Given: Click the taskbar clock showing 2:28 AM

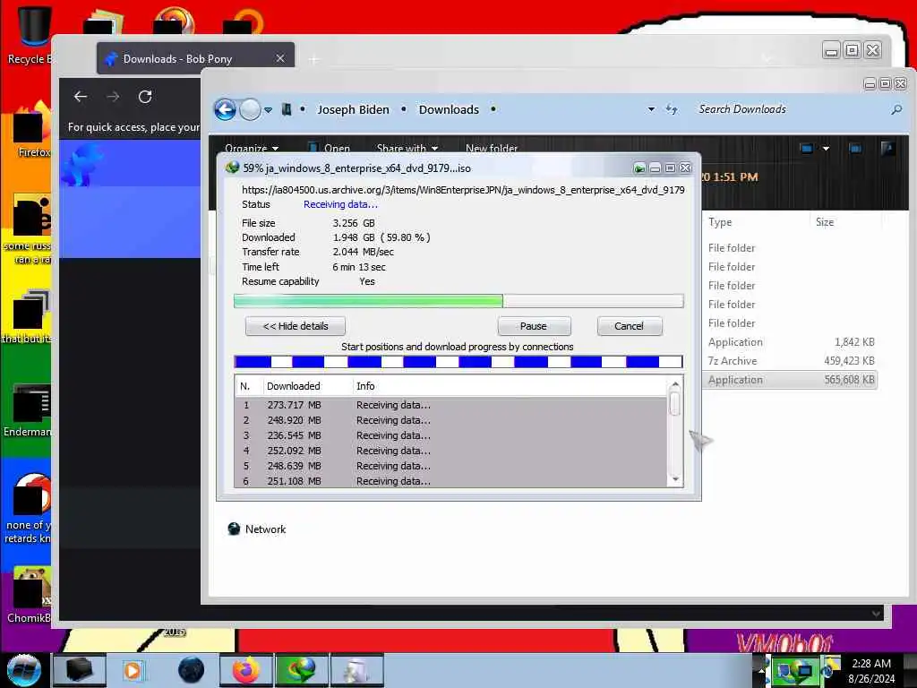Looking at the screenshot, I should (871, 671).
